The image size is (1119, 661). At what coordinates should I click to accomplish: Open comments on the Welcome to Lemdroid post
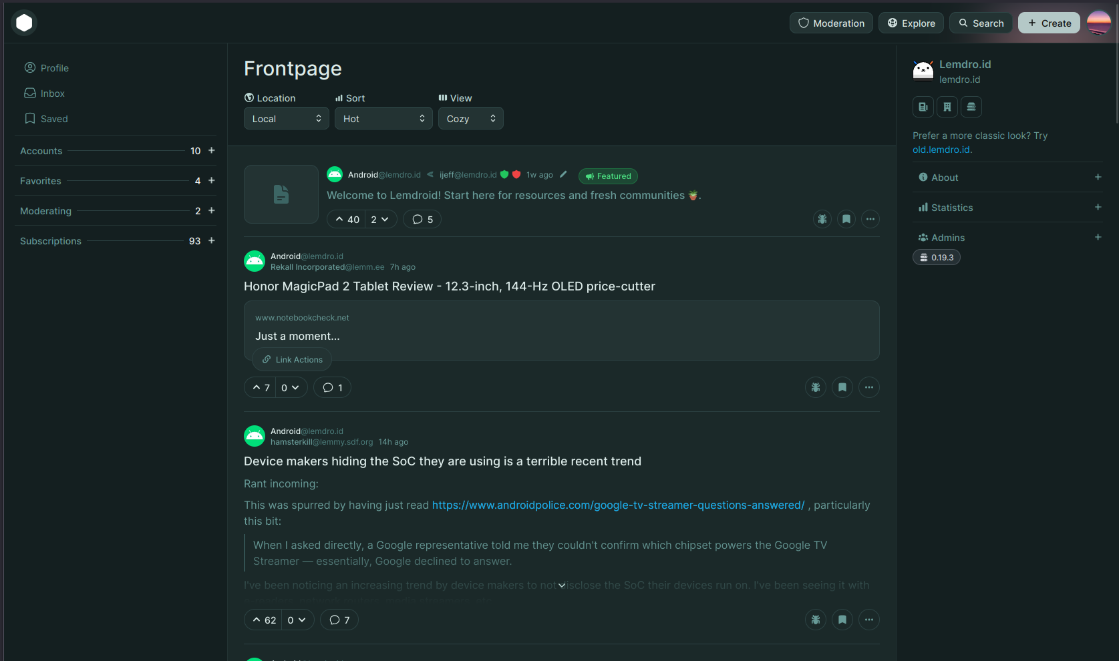pos(422,219)
